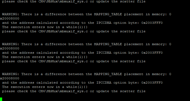Click 0x2003FFF0 in the first warning block
This screenshot has width=190, height=101.
(152, 23)
